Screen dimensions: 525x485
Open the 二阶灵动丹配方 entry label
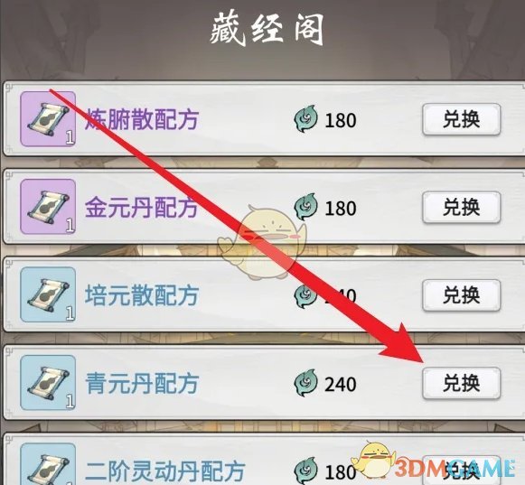164,471
